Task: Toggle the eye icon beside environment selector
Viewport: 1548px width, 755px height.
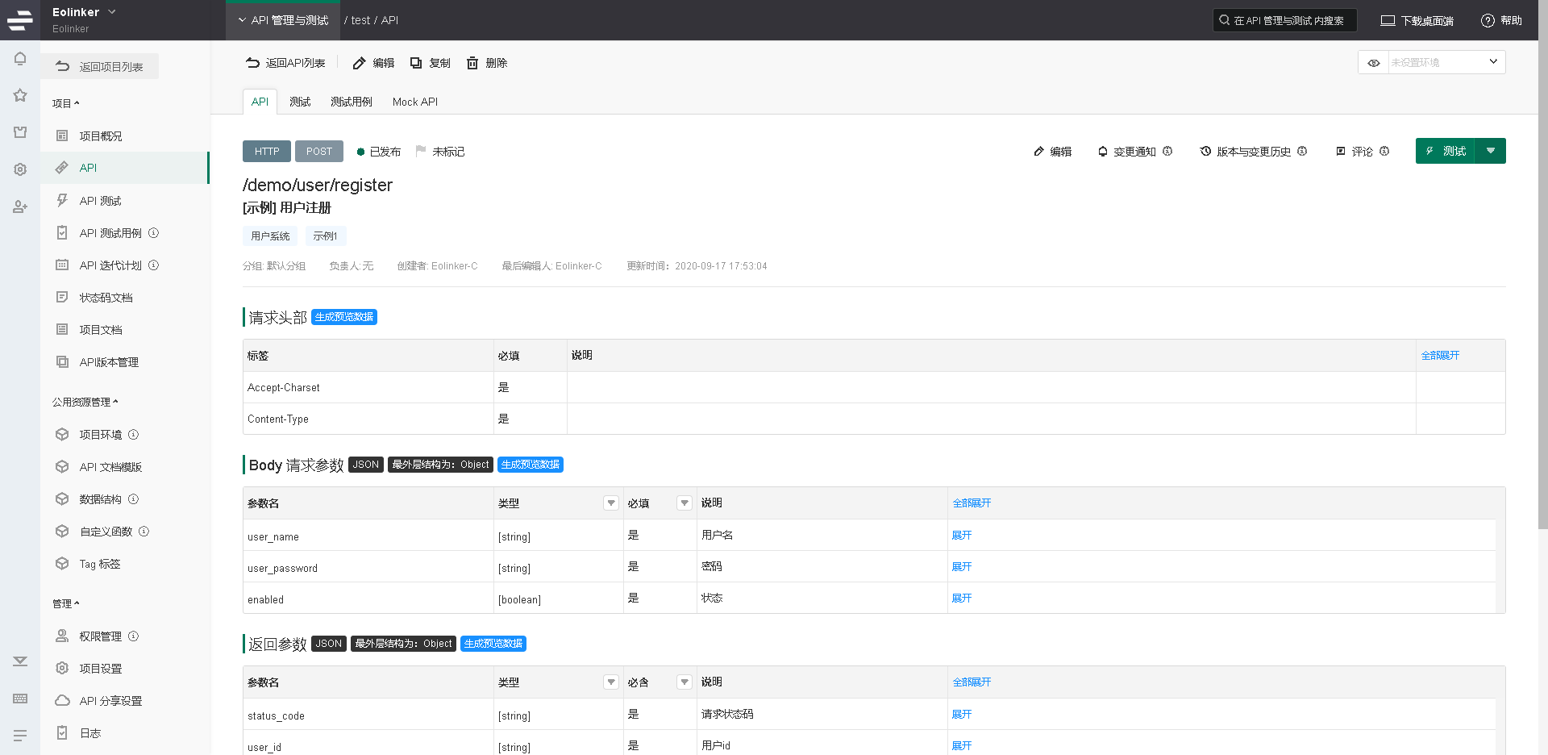Action: 1374,63
